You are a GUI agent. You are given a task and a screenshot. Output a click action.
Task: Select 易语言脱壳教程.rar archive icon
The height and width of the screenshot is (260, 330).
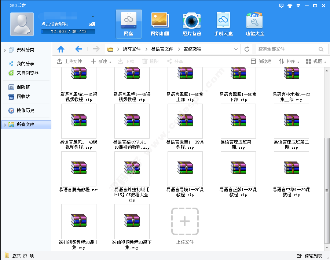point(79,167)
